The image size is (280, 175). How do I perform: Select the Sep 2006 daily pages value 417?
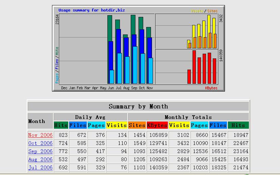point(100,151)
